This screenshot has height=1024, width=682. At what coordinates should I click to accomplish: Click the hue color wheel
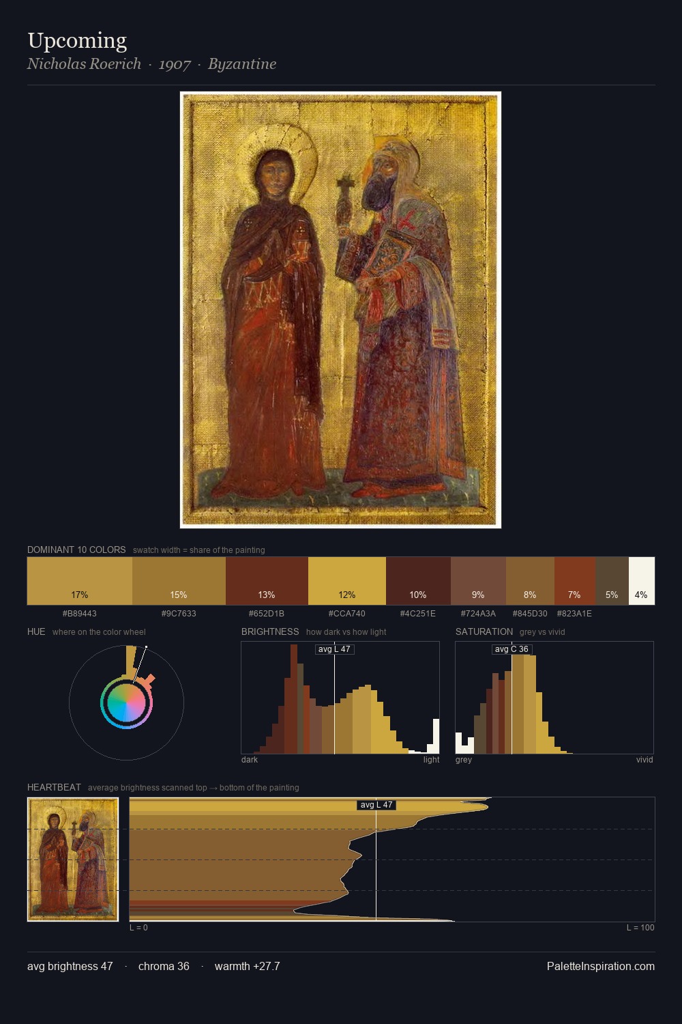click(x=126, y=702)
